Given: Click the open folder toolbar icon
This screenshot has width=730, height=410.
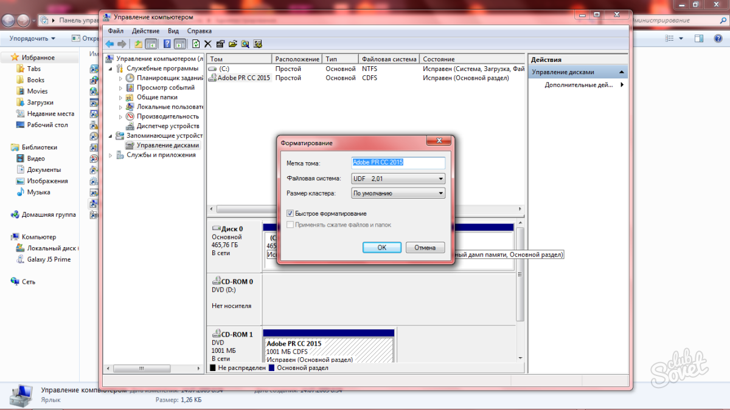Looking at the screenshot, I should (x=232, y=44).
